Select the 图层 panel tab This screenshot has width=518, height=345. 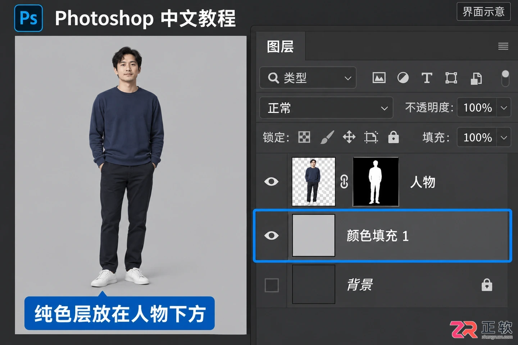click(x=281, y=46)
